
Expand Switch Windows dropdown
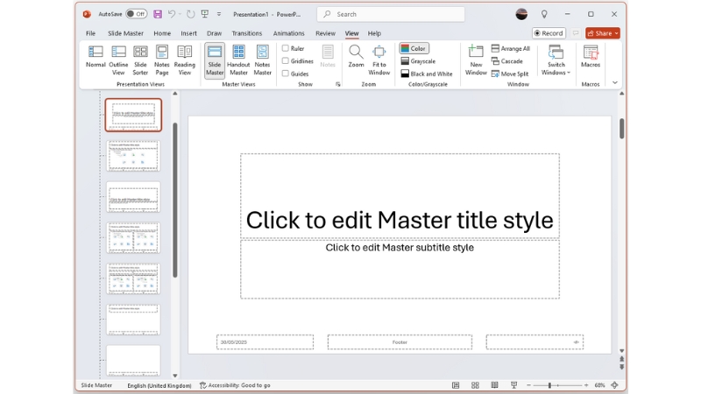tap(556, 60)
